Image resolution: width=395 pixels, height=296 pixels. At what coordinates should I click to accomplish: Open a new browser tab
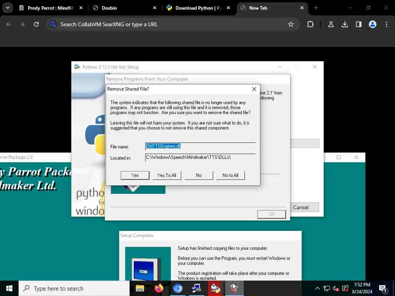point(316,8)
